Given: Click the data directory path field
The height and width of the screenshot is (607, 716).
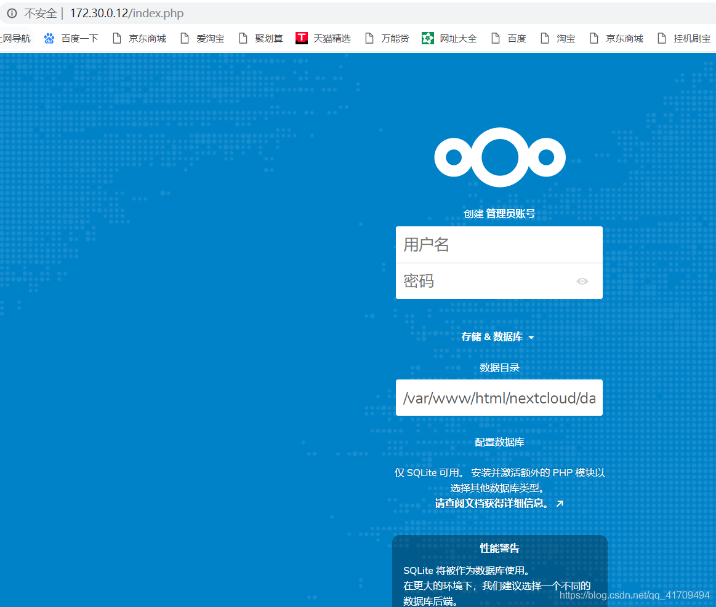Looking at the screenshot, I should tap(499, 398).
